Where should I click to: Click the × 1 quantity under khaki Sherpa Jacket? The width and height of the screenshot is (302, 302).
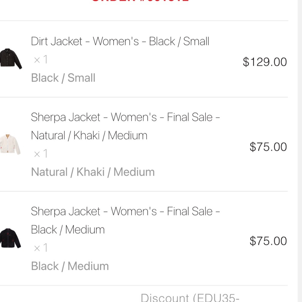41,154
